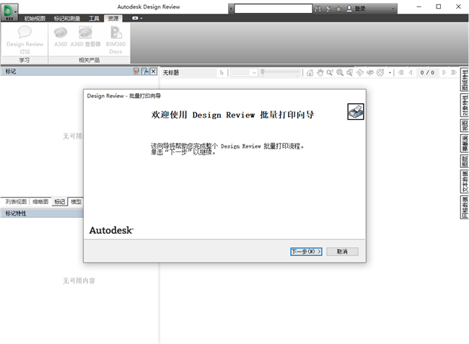Float the 标记 panel via undock icon

145,71
